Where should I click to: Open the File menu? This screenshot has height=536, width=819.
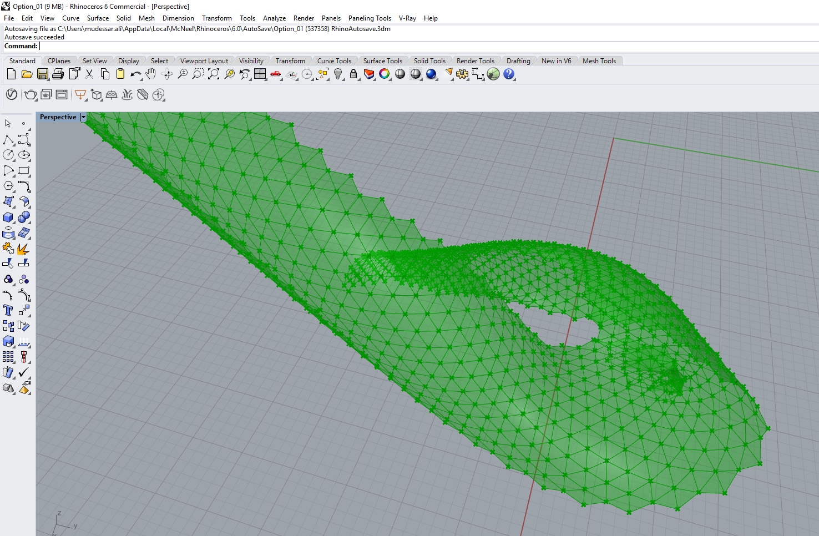[x=9, y=18]
